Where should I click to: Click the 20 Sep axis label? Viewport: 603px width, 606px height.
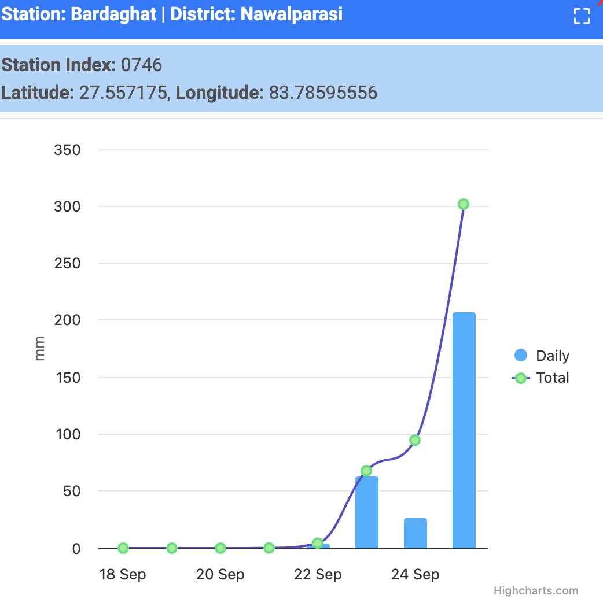click(x=220, y=574)
